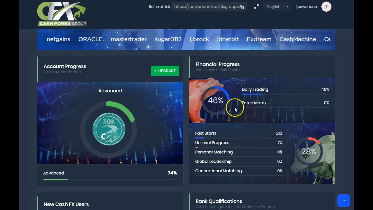
Task: Select jdnetbit in the winners ticker
Action: click(228, 39)
